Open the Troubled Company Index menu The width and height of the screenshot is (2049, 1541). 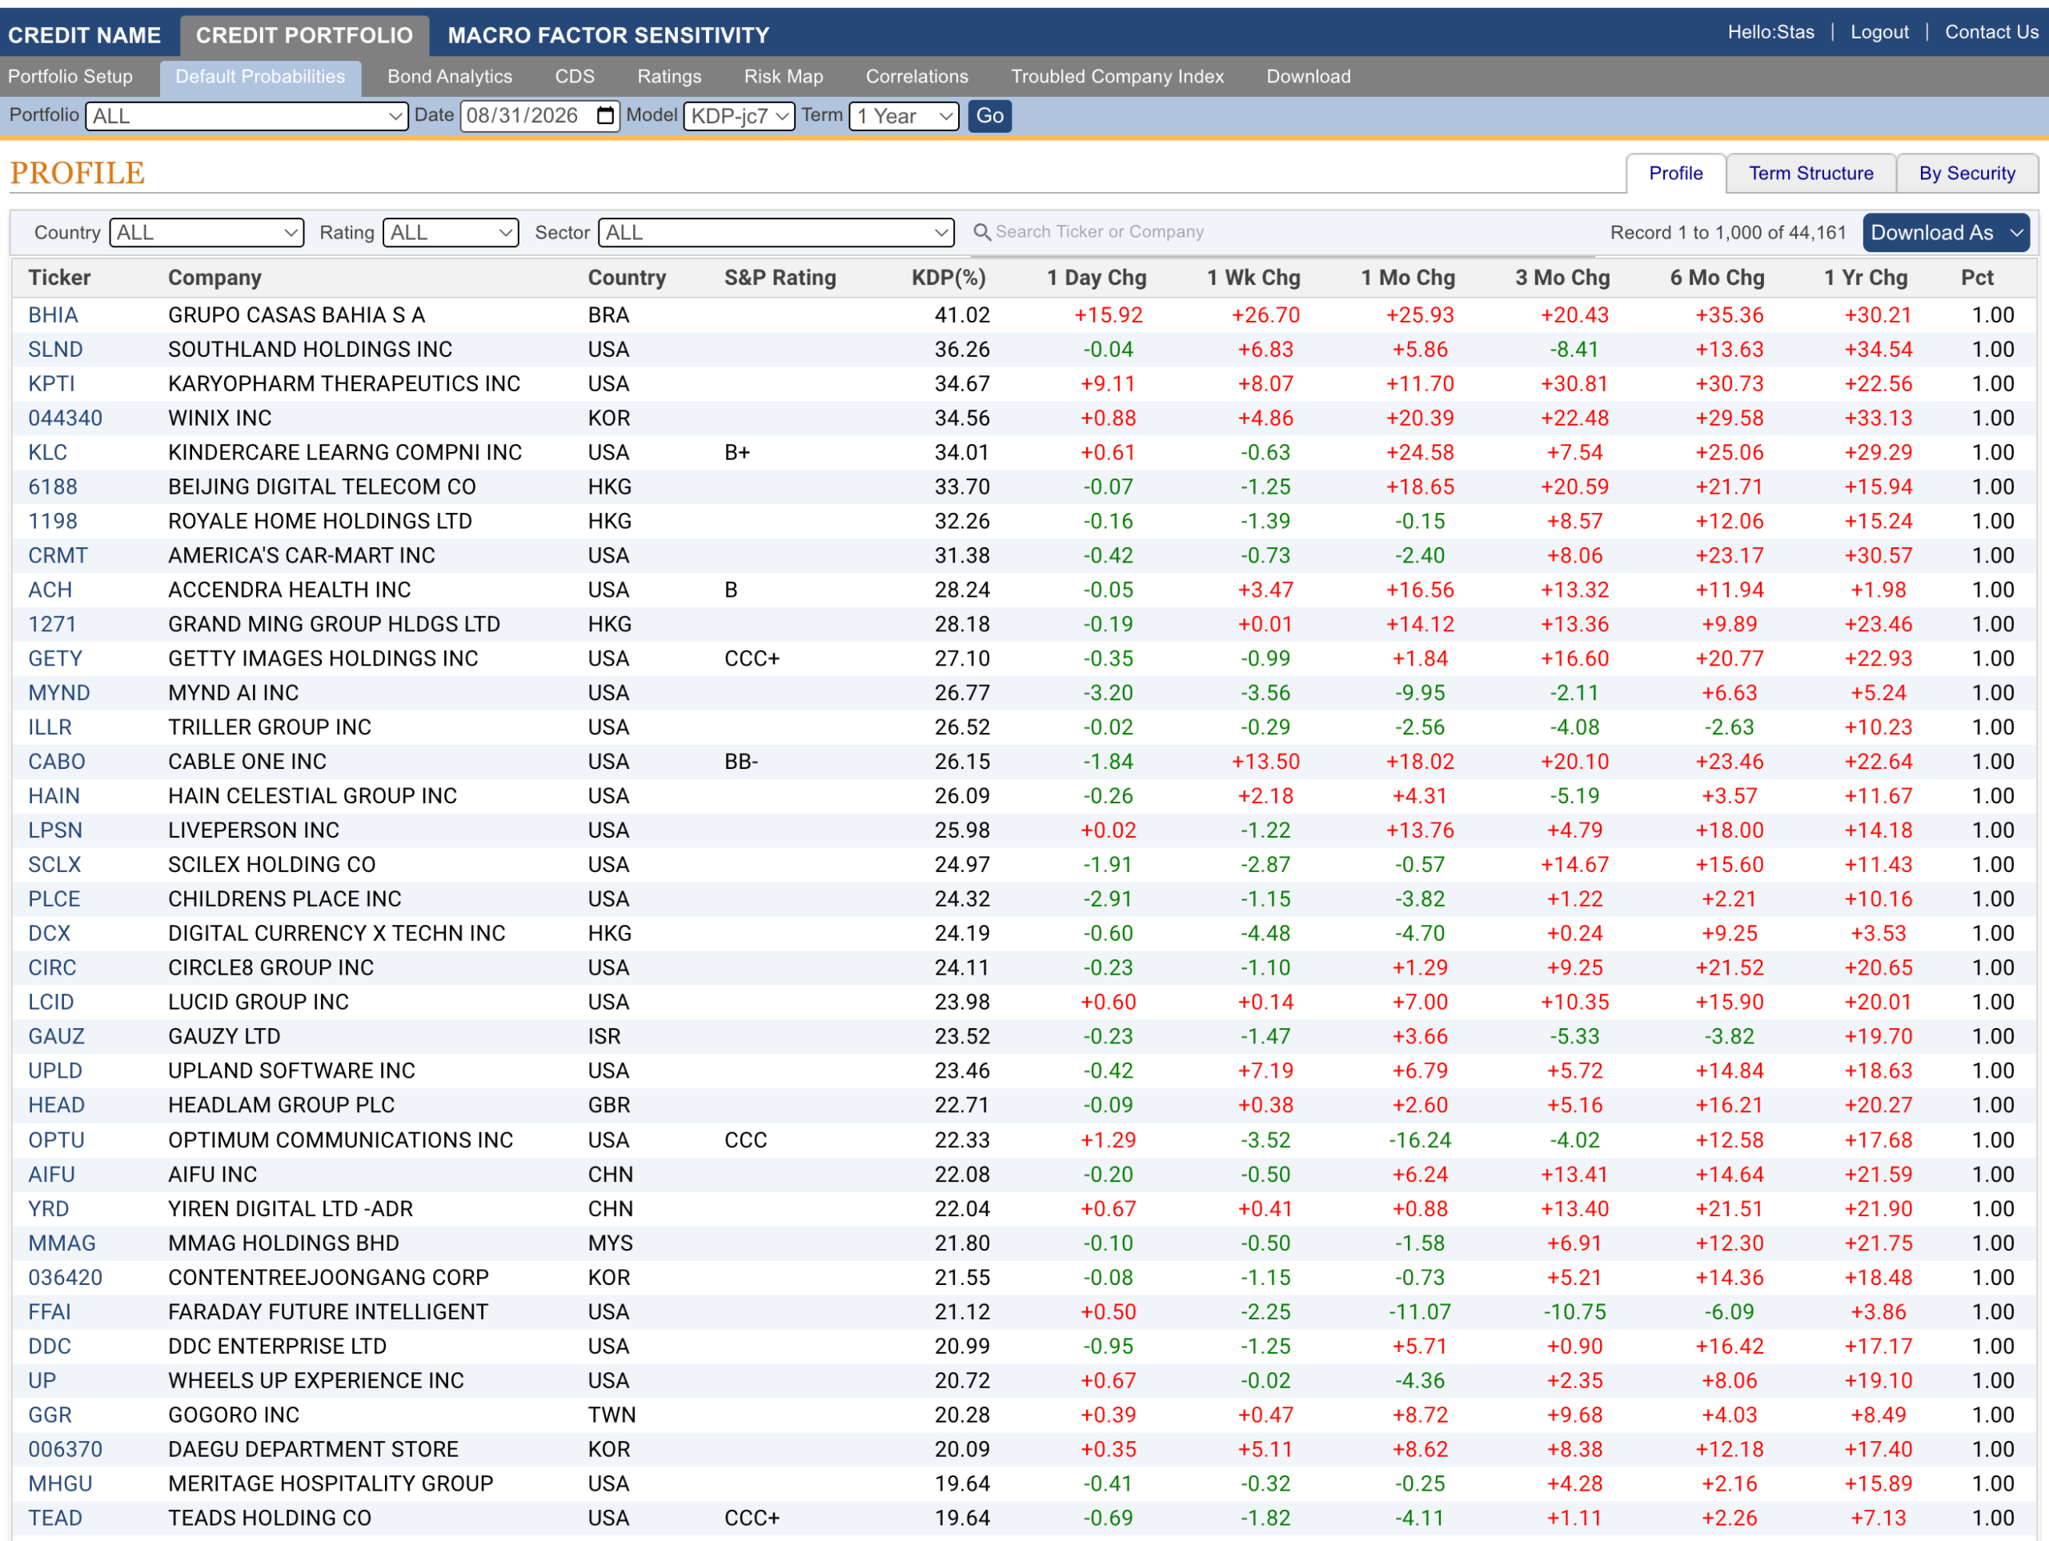click(1117, 77)
